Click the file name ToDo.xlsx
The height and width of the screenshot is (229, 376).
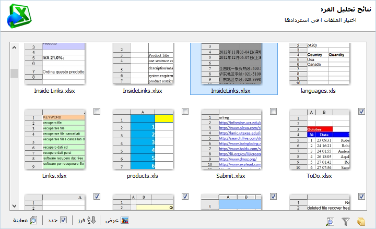point(319,176)
